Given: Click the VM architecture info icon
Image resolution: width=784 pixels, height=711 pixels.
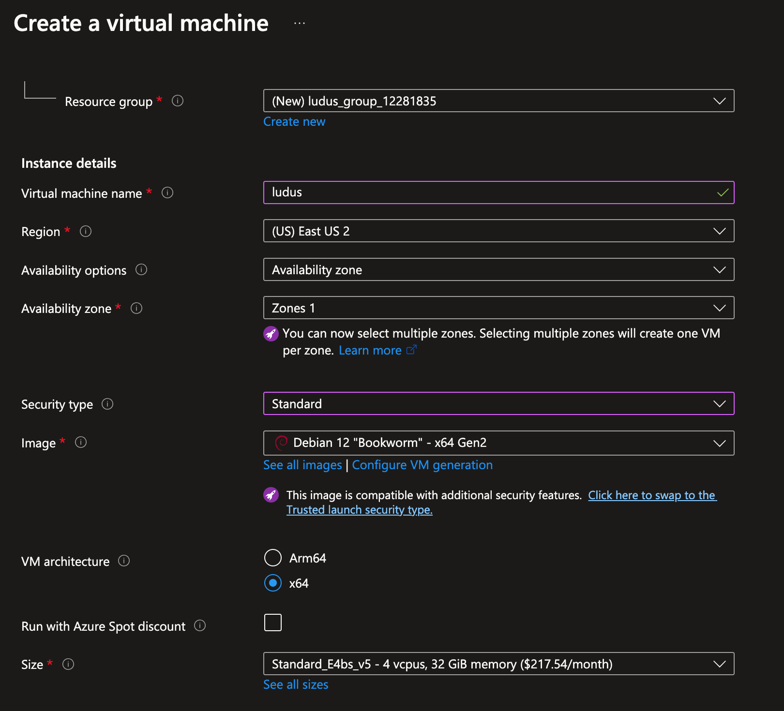Looking at the screenshot, I should [124, 561].
